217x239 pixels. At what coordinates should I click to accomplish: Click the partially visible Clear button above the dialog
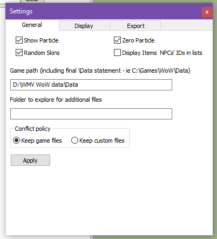[x=33, y=1]
